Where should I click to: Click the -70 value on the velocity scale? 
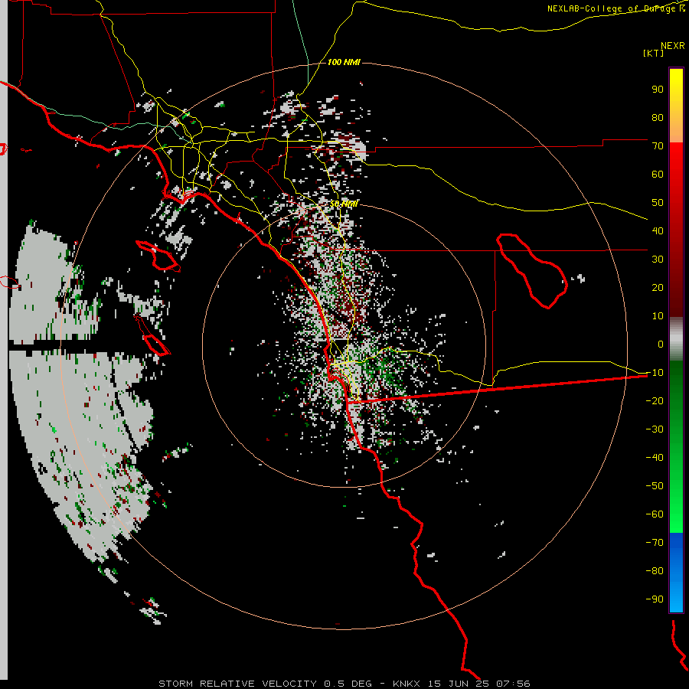[655, 543]
